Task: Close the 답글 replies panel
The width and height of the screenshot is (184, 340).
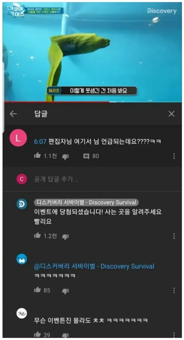Action: pos(171,114)
